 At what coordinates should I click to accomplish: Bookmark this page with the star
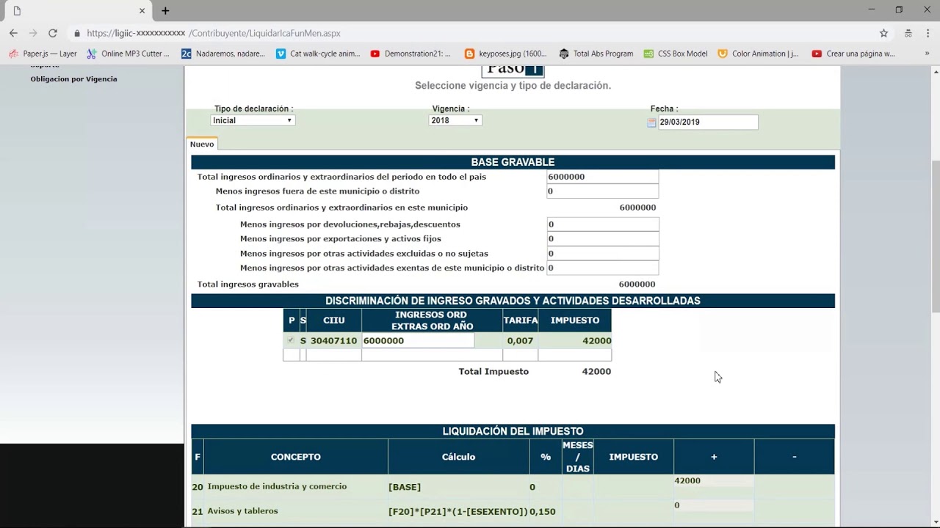point(884,33)
